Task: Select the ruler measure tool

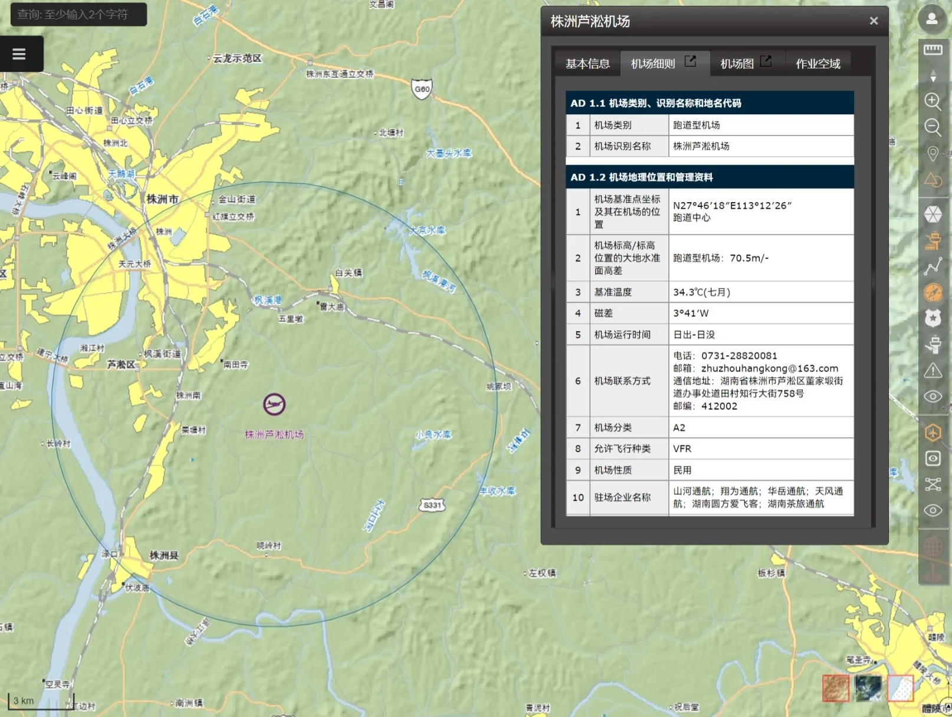Action: coord(933,50)
